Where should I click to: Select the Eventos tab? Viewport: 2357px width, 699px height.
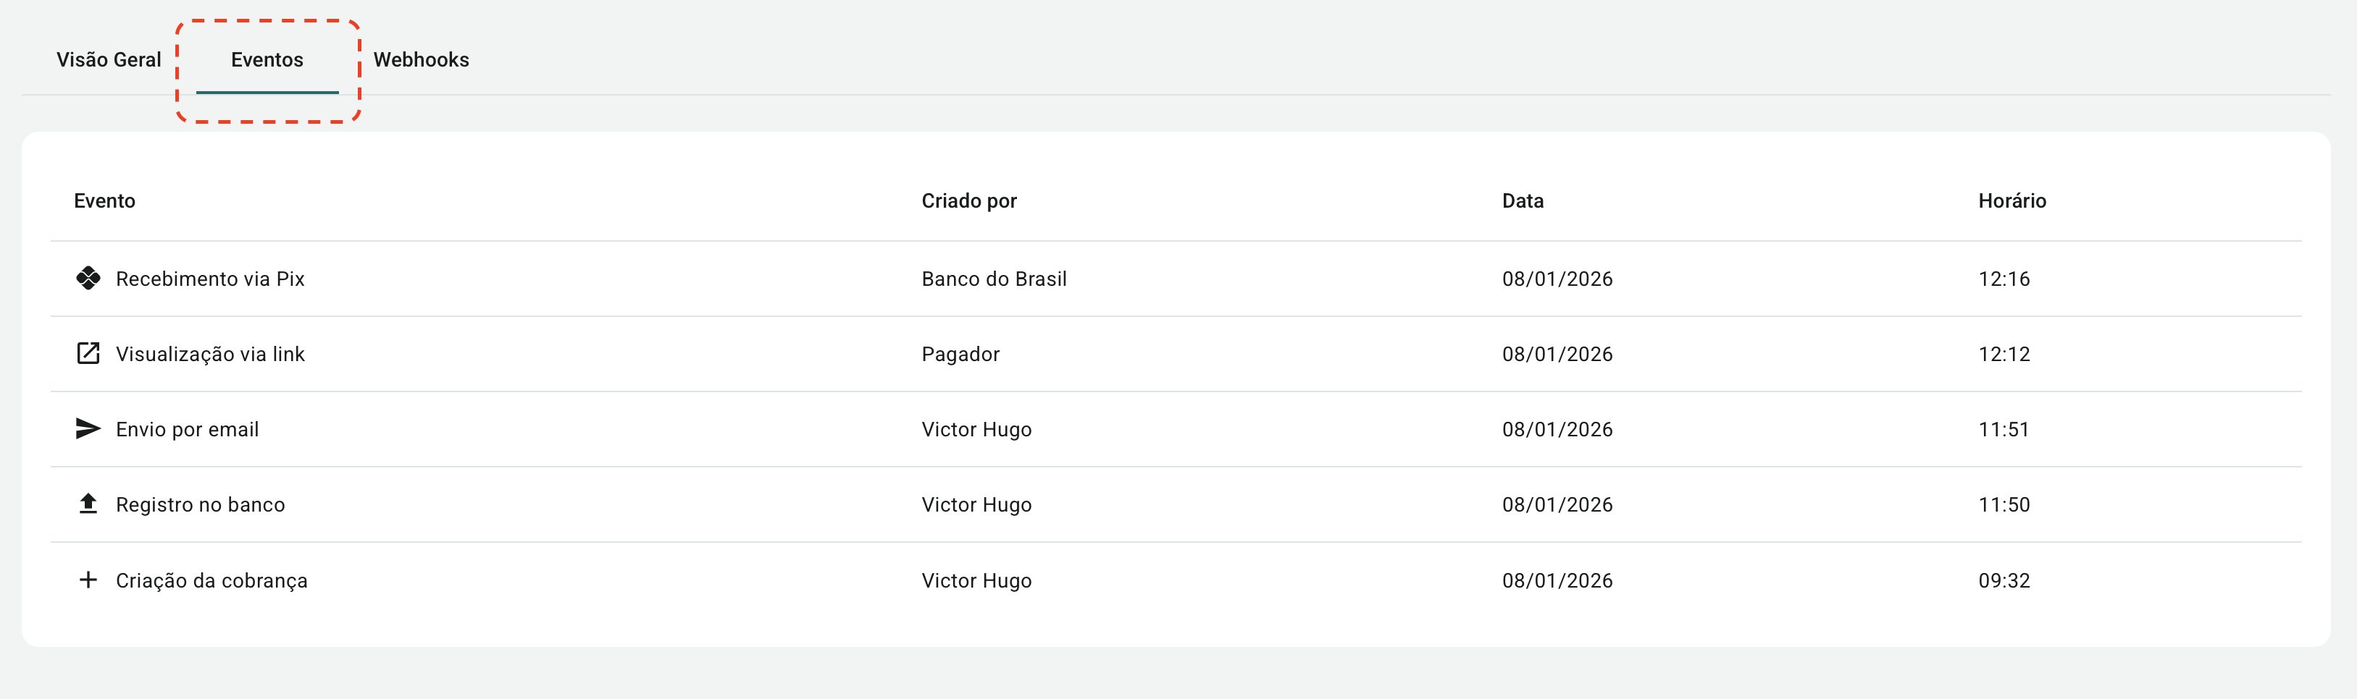click(x=267, y=60)
